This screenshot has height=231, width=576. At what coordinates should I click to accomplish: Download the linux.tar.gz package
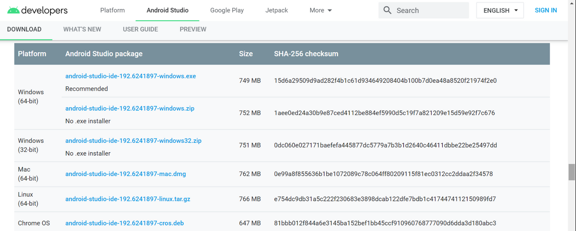point(128,199)
